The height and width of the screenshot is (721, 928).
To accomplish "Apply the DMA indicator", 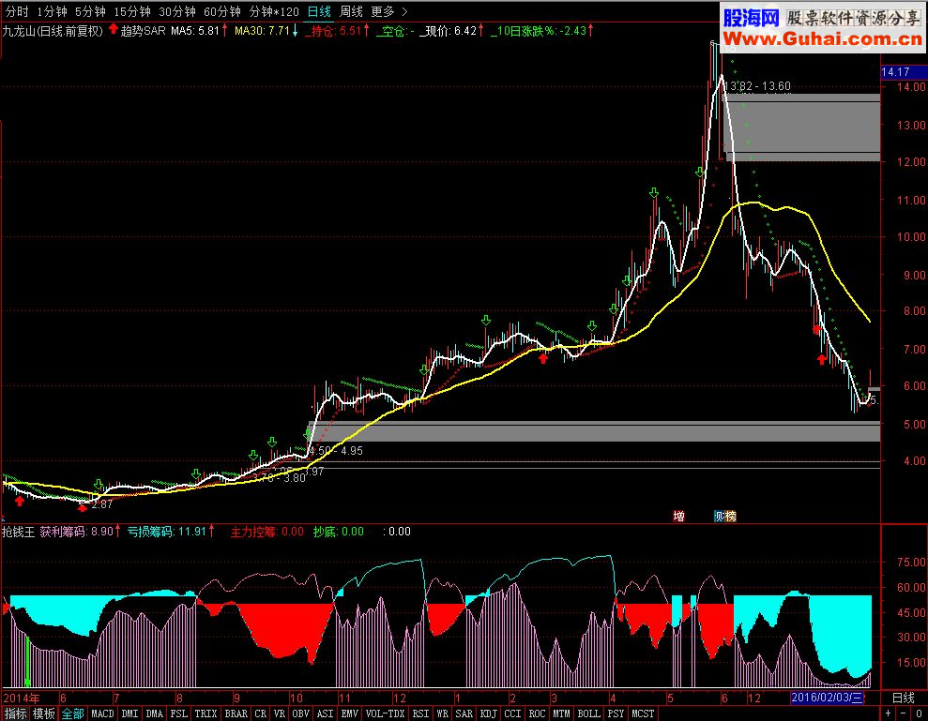I will click(x=154, y=713).
